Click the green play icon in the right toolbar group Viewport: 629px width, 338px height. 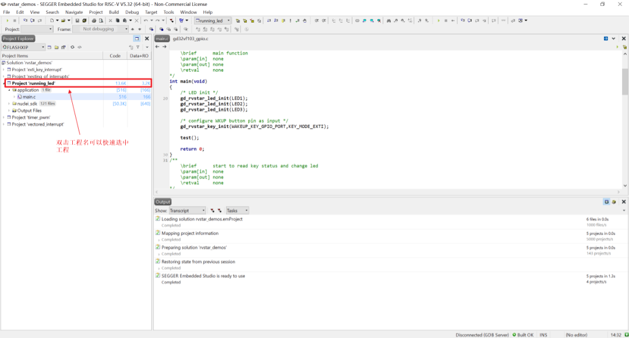[x=439, y=20]
